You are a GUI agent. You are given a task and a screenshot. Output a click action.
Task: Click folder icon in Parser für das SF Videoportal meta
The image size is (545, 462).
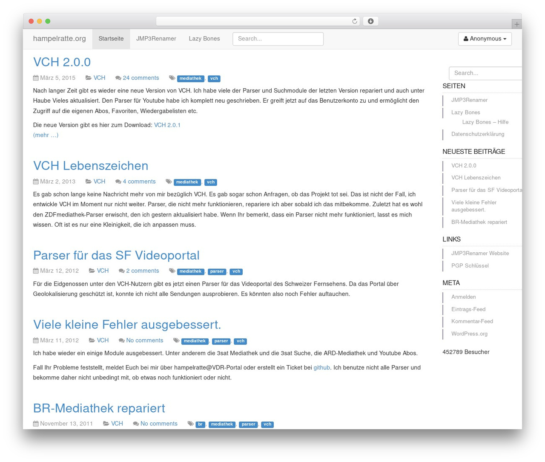[x=92, y=271]
